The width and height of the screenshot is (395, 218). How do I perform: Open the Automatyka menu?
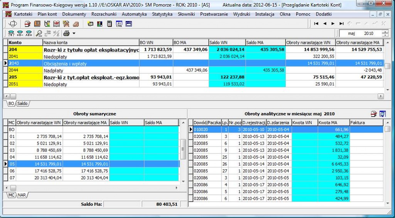coord(134,14)
